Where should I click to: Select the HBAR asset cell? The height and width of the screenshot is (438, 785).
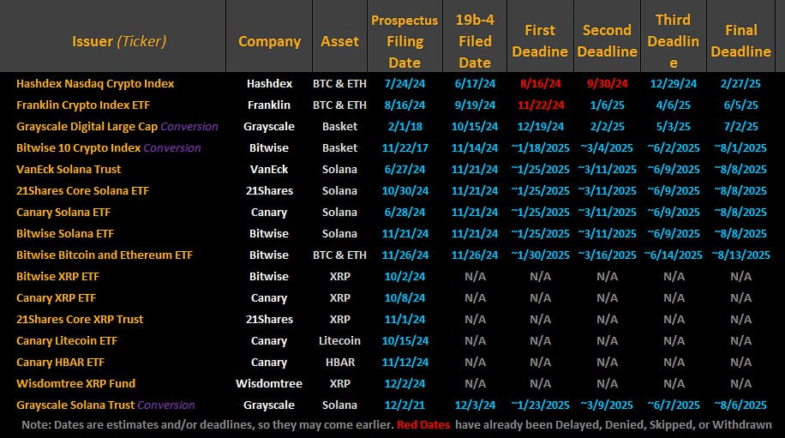(x=340, y=363)
